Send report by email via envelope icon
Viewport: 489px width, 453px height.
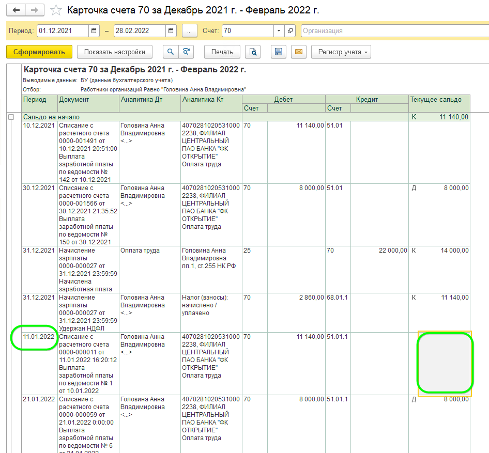[x=298, y=52]
